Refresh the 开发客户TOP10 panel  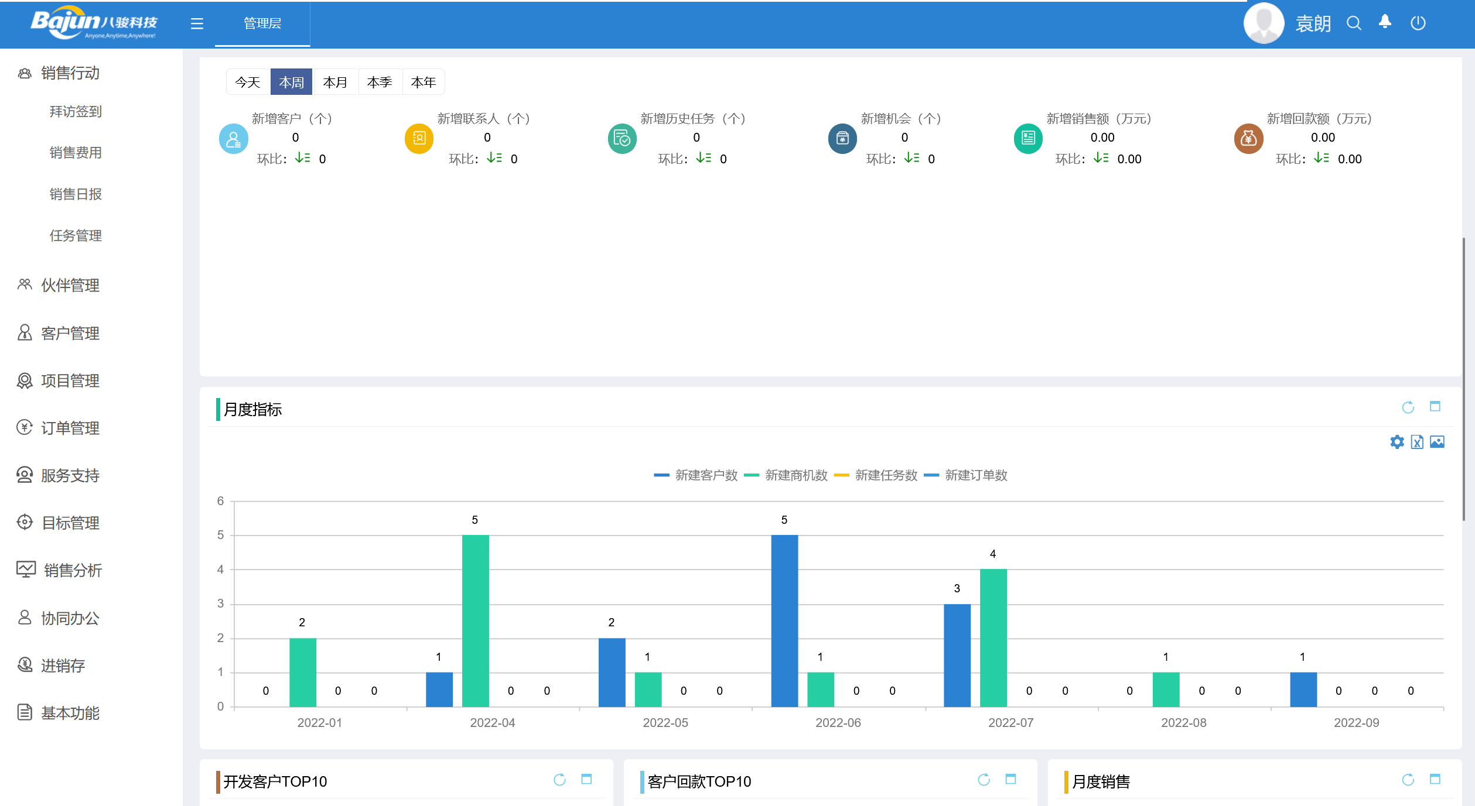tap(559, 780)
